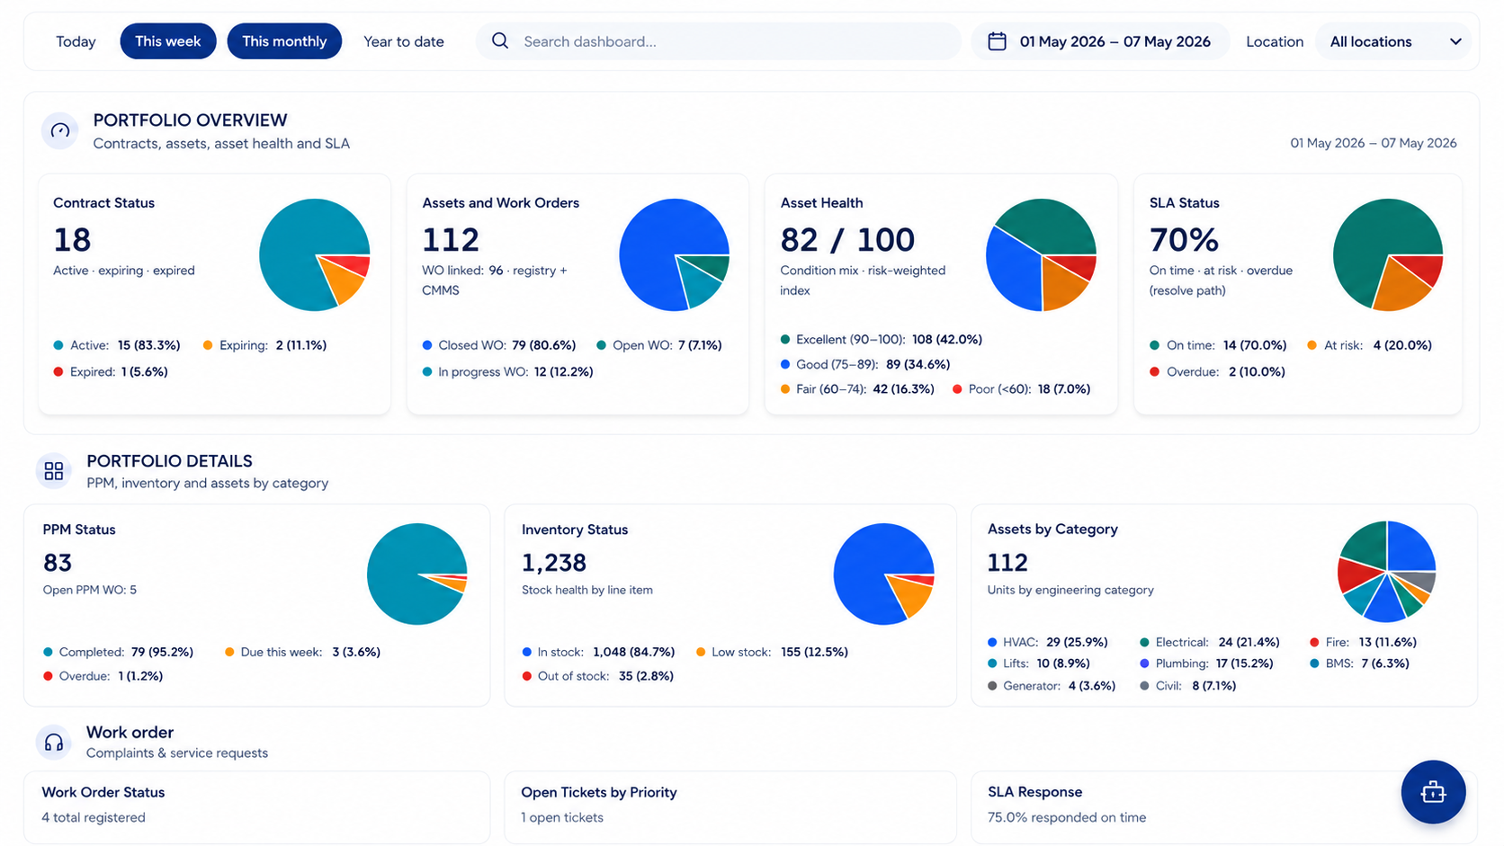1504x846 pixels.
Task: Click the Completed legend dot in PPM Status
Action: [x=48, y=652]
